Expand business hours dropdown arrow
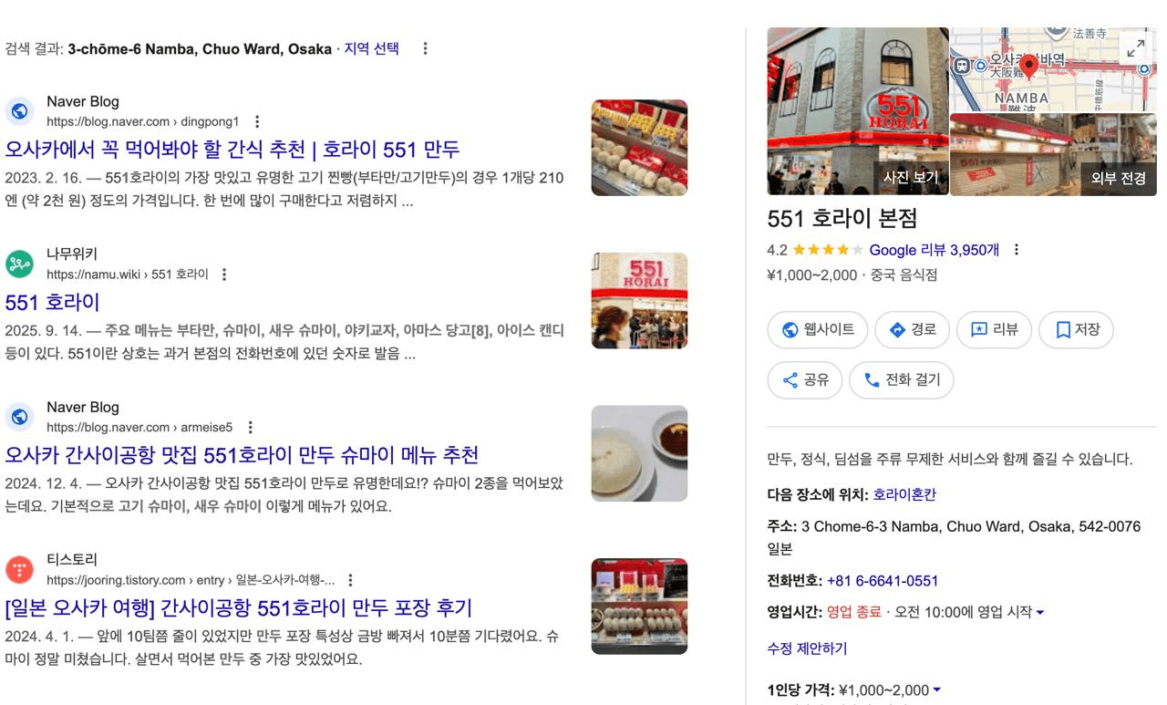This screenshot has width=1167, height=705. pyautogui.click(x=1040, y=613)
